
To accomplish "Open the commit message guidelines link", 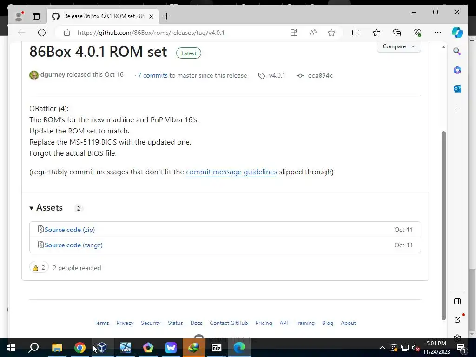I will [x=231, y=172].
